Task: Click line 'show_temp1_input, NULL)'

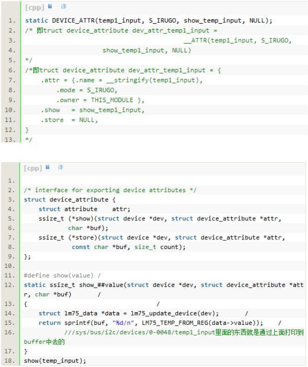Action: 147,50
